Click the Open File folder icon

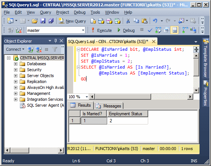[x=35, y=21]
